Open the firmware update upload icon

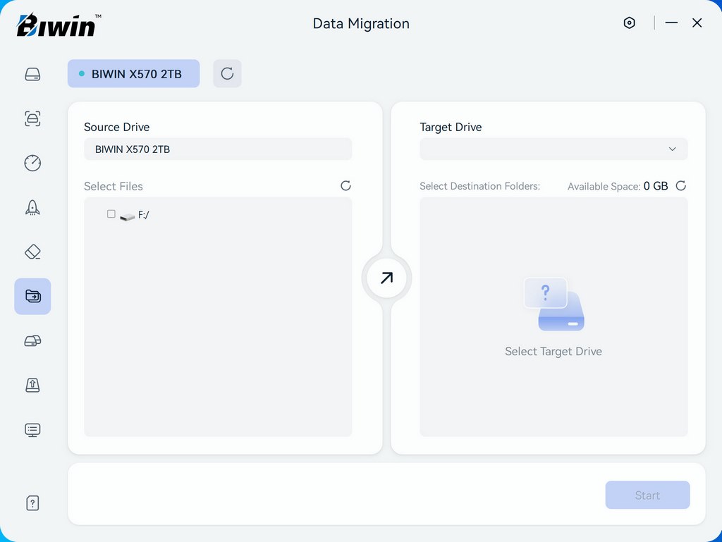click(x=32, y=385)
